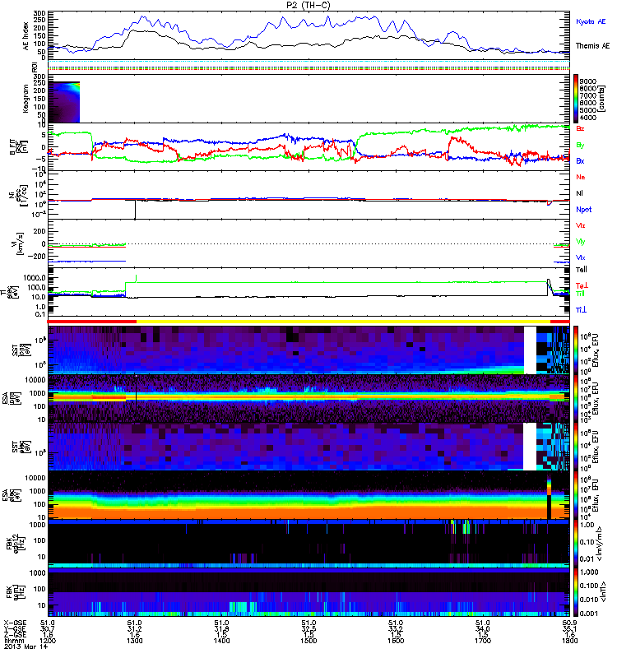
Task: Click the Y-GSE value 32.5
Action: pos(308,629)
